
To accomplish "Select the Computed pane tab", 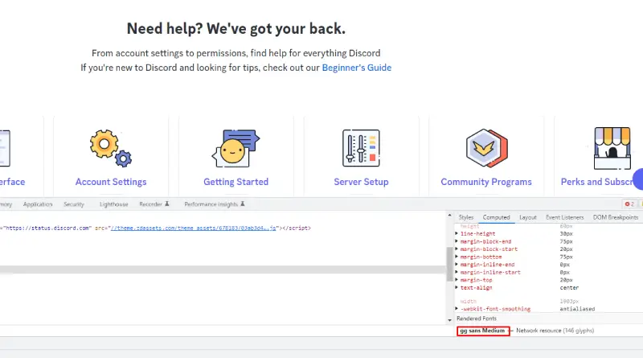I will click(x=496, y=217).
